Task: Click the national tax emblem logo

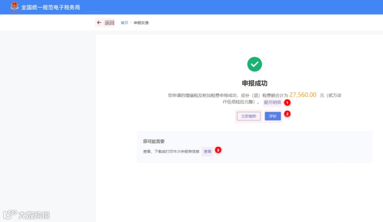Action: [15, 7]
